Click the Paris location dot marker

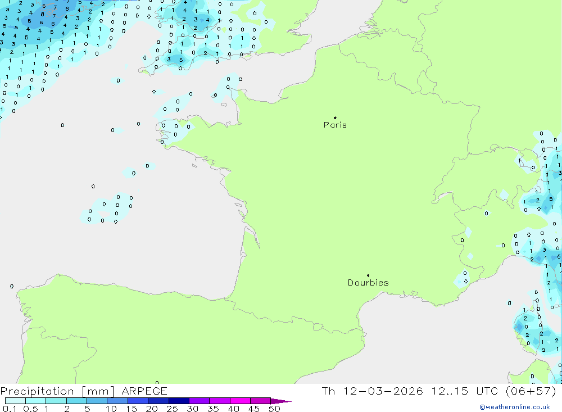[x=335, y=117]
